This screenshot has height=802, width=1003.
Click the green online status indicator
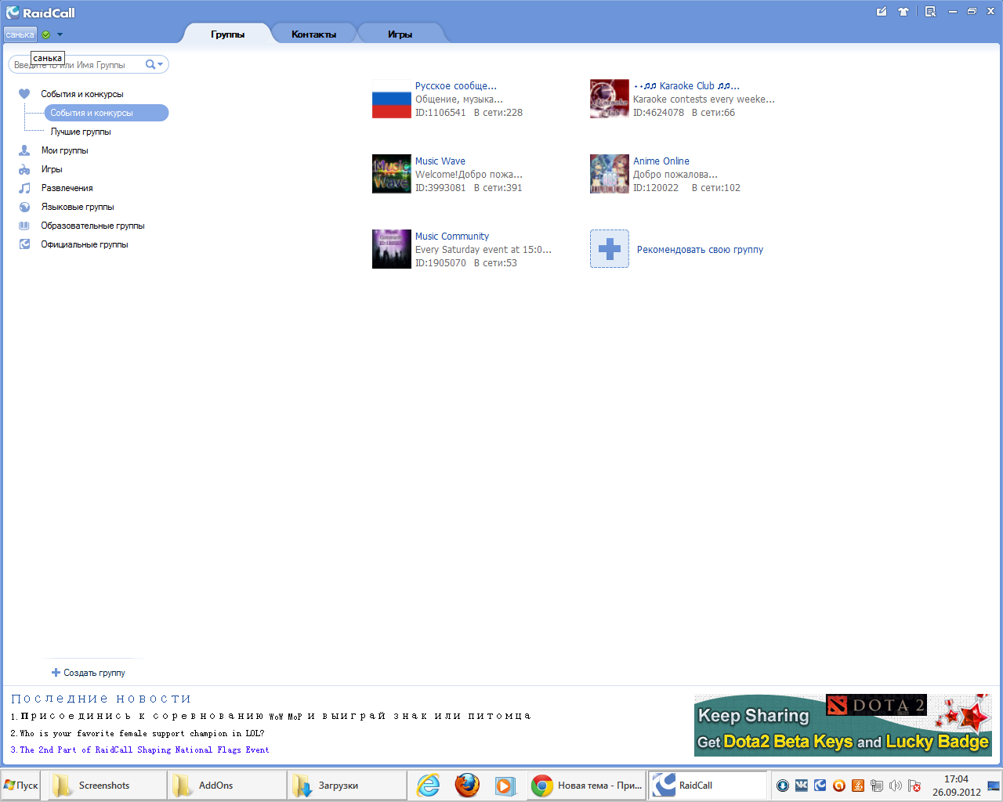[46, 34]
